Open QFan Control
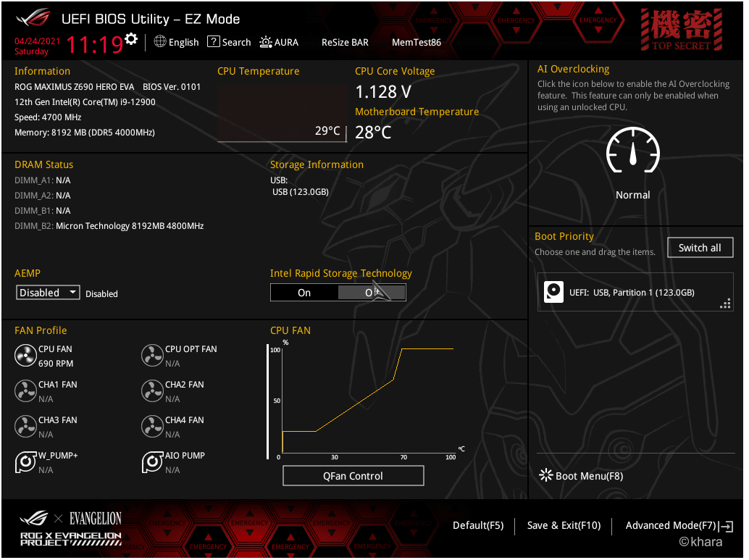 point(353,476)
